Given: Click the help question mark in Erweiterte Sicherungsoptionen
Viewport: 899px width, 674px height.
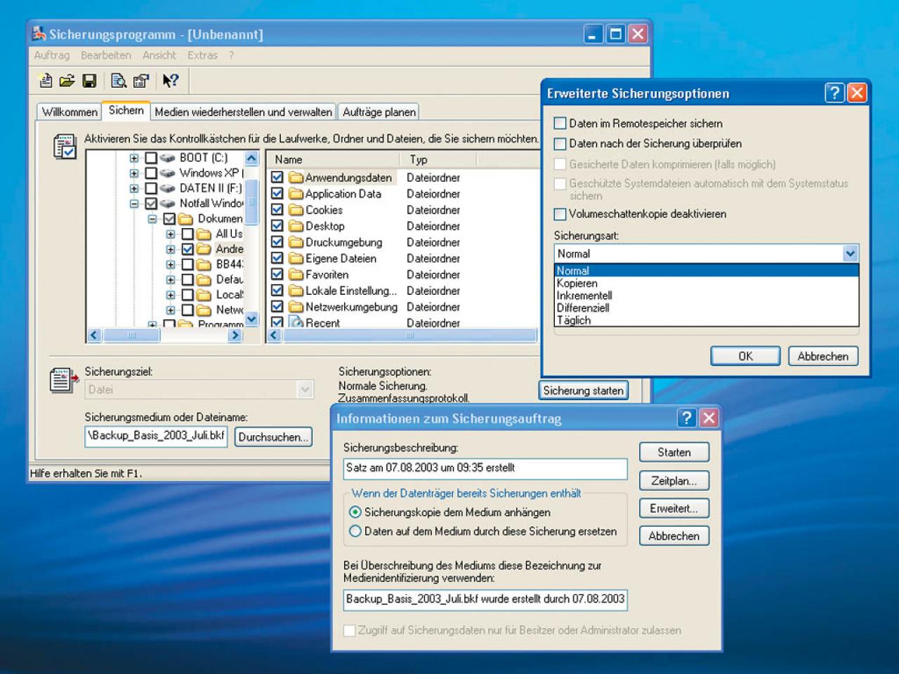Looking at the screenshot, I should point(834,93).
